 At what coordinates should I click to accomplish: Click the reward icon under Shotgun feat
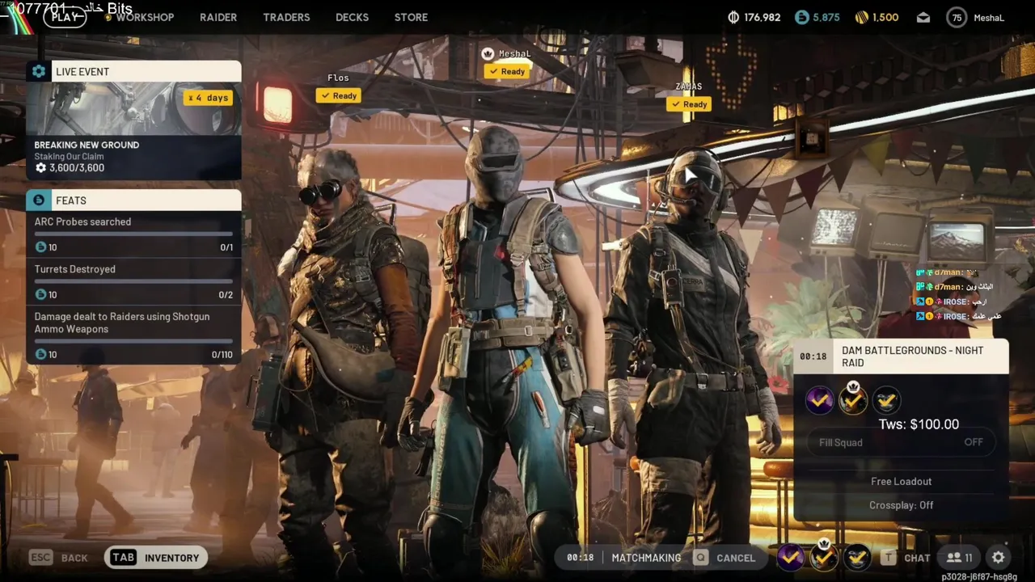tap(40, 355)
